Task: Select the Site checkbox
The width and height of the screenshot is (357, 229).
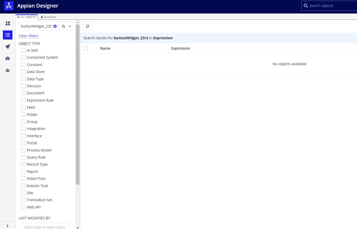Action: point(24,193)
